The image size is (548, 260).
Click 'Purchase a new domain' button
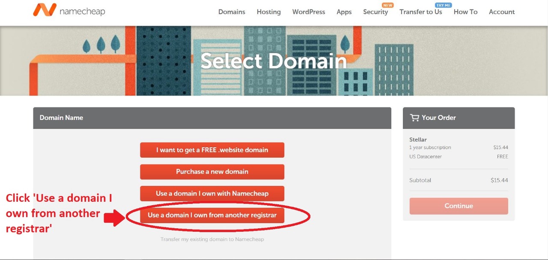tap(212, 172)
